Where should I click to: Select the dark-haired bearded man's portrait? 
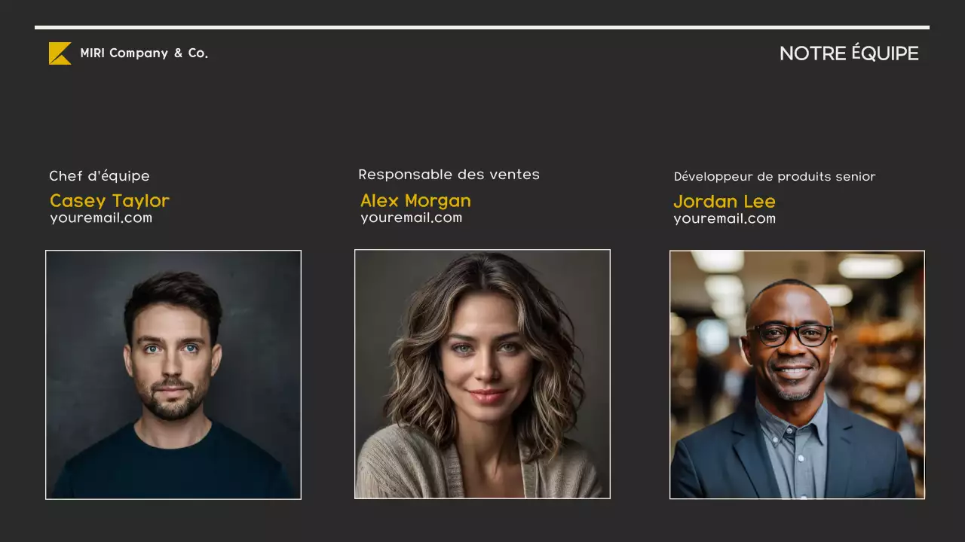173,375
